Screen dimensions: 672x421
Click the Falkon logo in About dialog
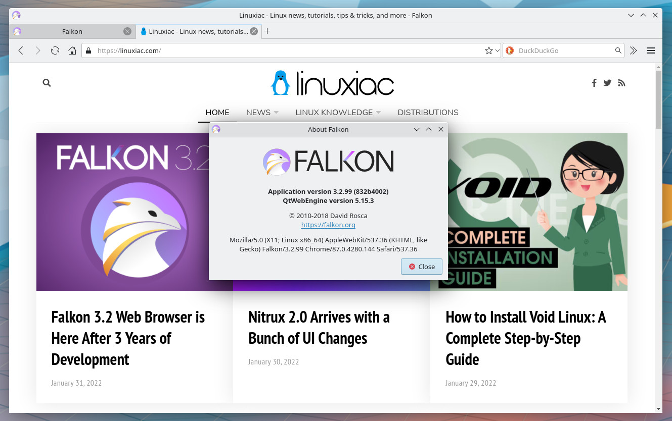[x=328, y=162]
